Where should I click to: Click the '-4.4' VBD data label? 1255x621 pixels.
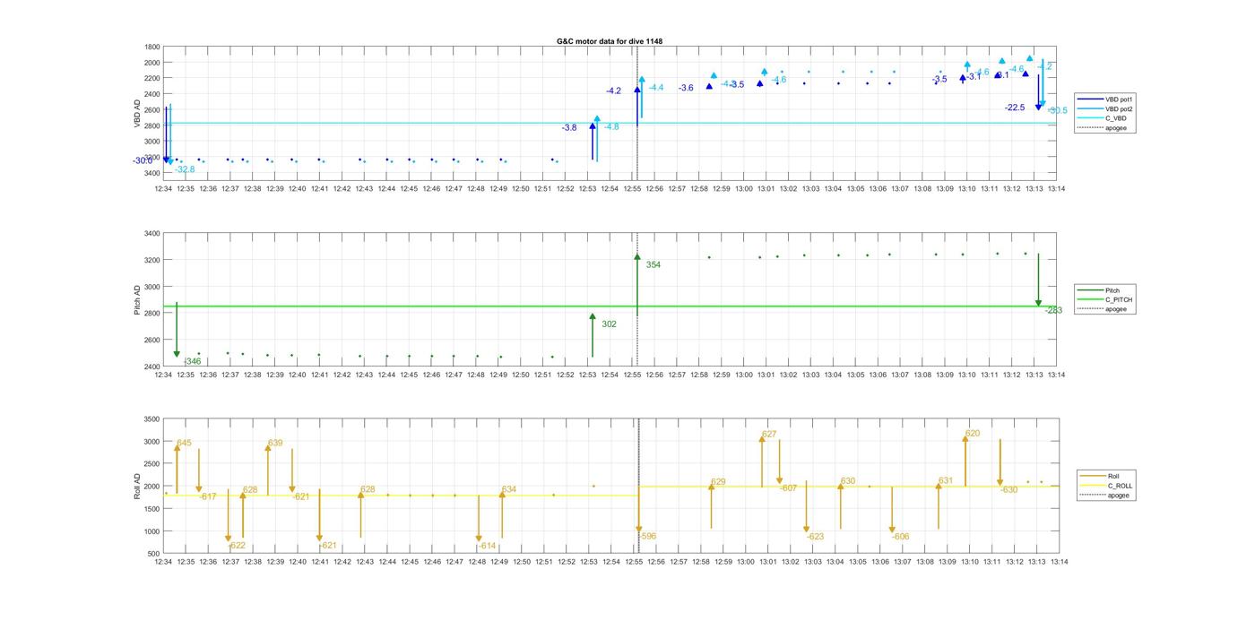click(x=656, y=88)
